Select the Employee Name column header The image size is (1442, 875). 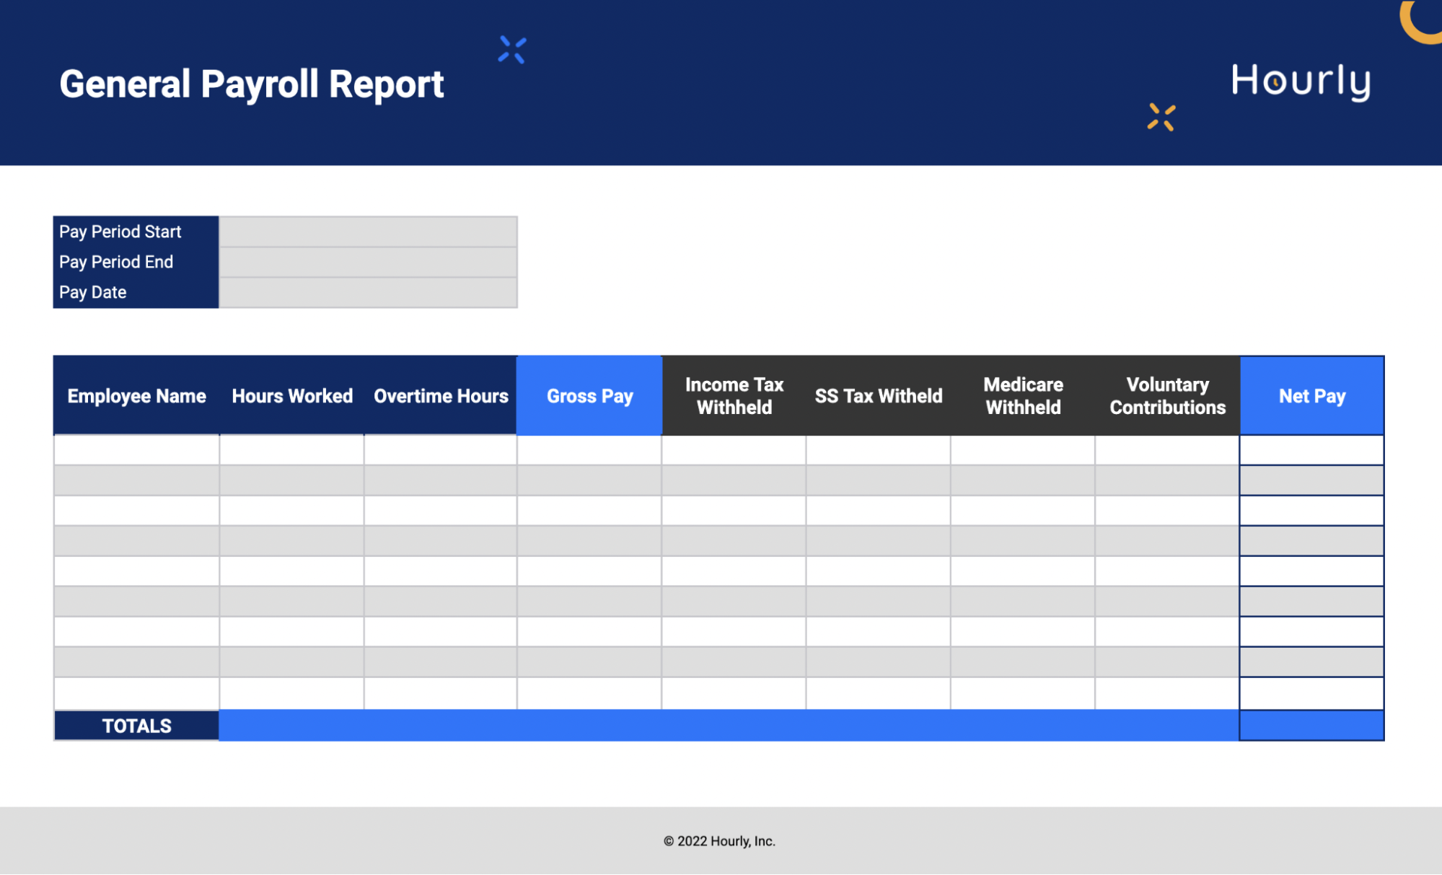click(136, 396)
